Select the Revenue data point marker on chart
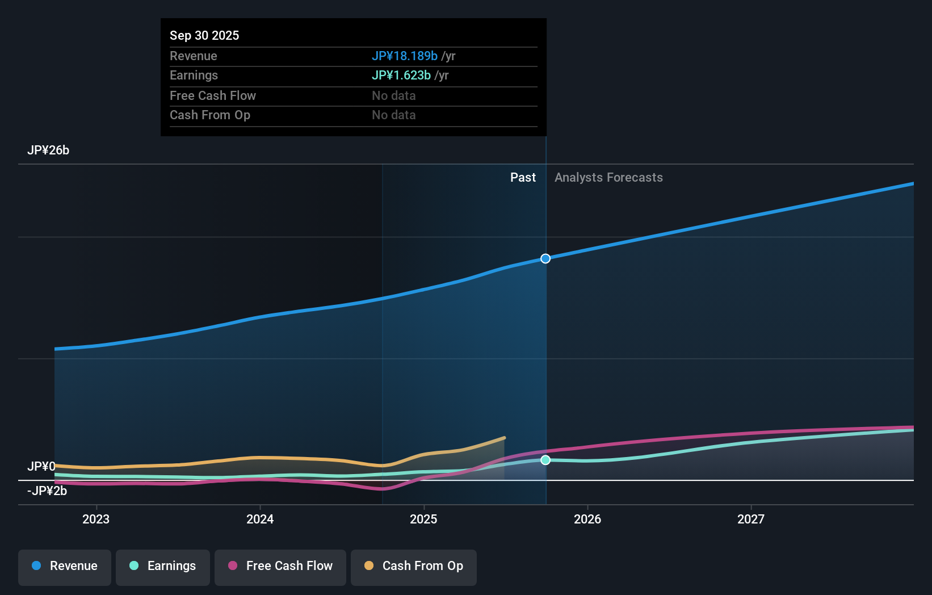This screenshot has width=932, height=595. click(545, 258)
